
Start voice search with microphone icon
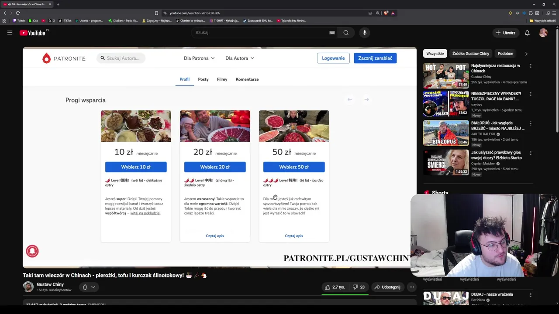tap(365, 33)
